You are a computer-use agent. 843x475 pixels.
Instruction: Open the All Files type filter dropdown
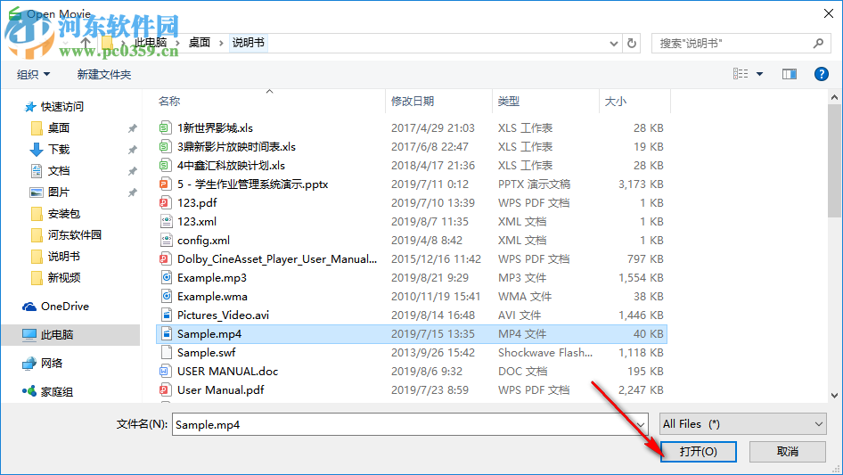click(743, 424)
